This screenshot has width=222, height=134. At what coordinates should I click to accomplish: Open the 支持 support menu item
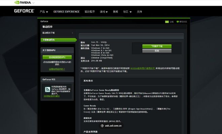[x=139, y=12]
